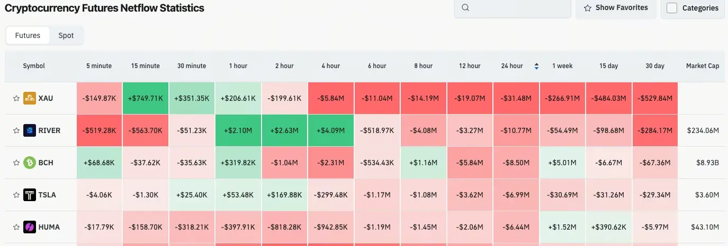Click the -$563.70K RIVER cell
Image resolution: width=728 pixels, height=246 pixels.
point(145,130)
